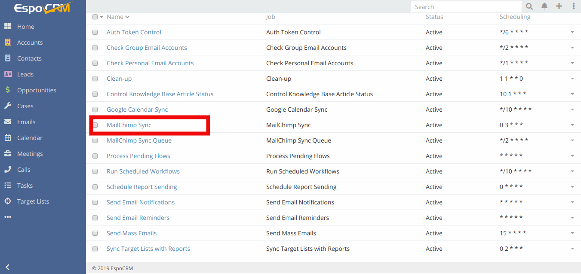Click the search magnifier icon
581x274 pixels.
(529, 6)
